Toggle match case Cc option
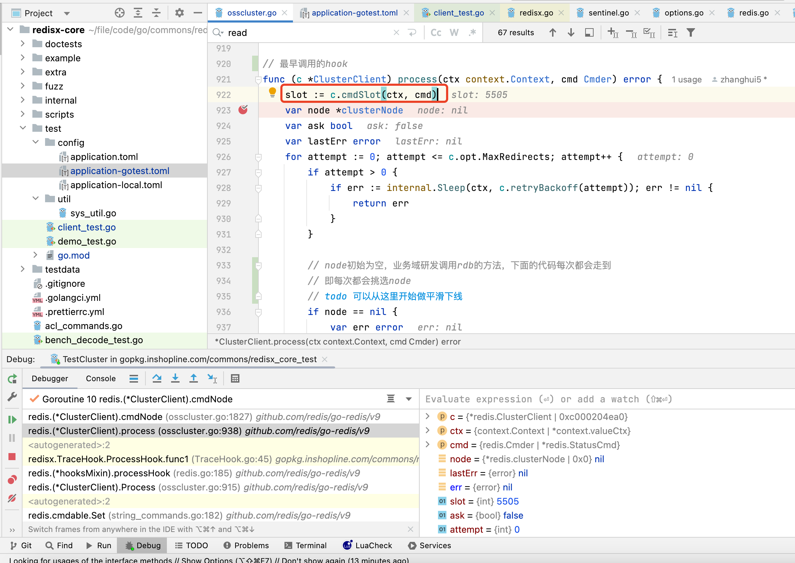The height and width of the screenshot is (563, 795). point(436,33)
